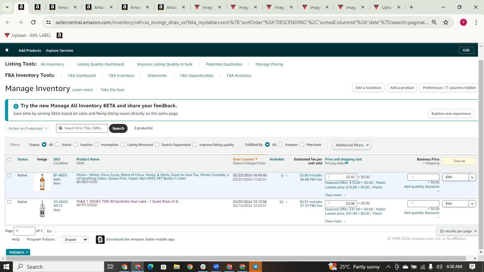Select the Active status radio filter

coord(57,144)
